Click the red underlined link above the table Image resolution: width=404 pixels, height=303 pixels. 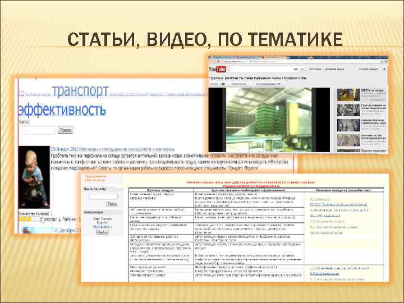coord(251,186)
